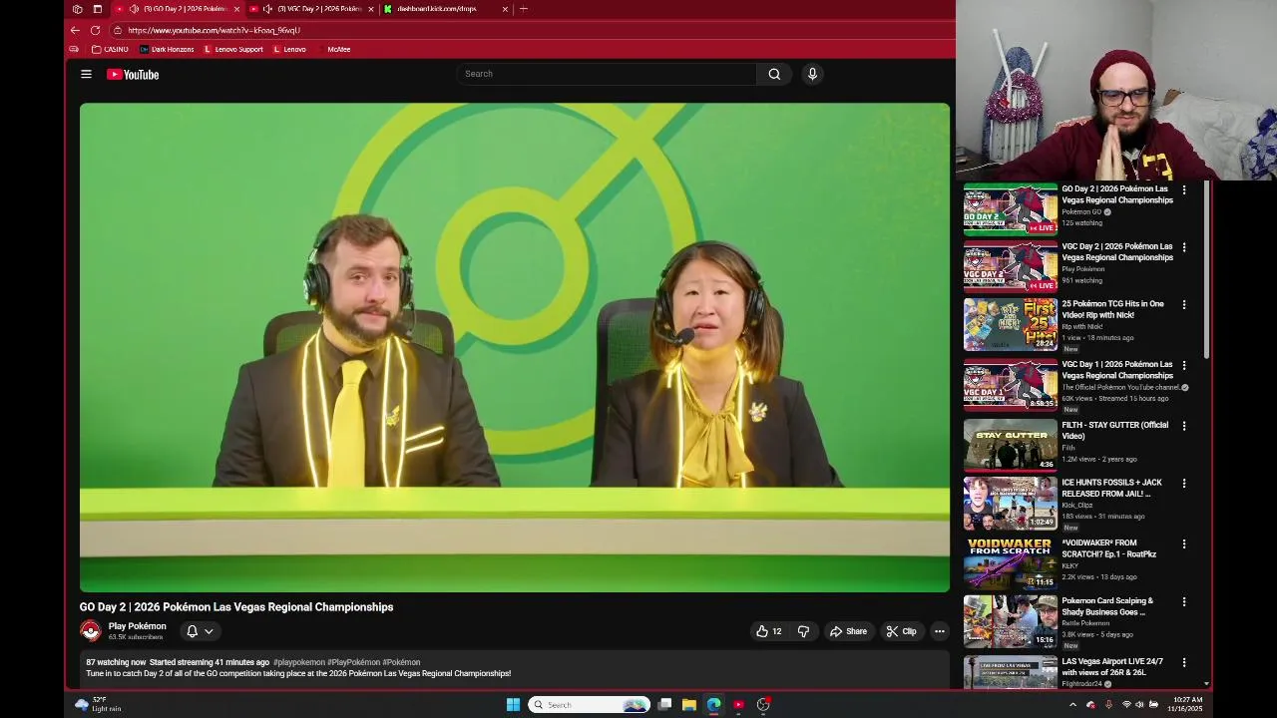Image resolution: width=1277 pixels, height=718 pixels.
Task: Open the Windows Start menu
Action: point(513,705)
